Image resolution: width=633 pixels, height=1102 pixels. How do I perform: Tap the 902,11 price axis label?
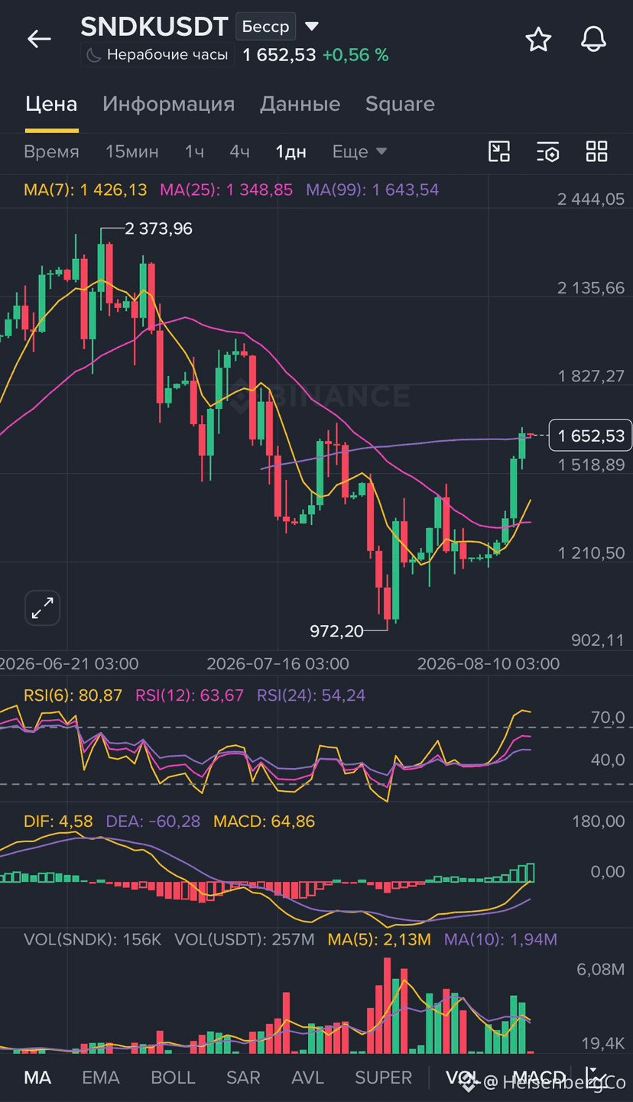click(598, 640)
